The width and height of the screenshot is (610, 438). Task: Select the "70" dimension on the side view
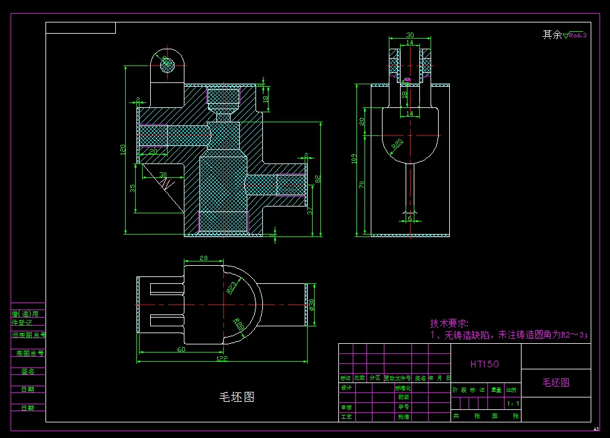pos(362,185)
